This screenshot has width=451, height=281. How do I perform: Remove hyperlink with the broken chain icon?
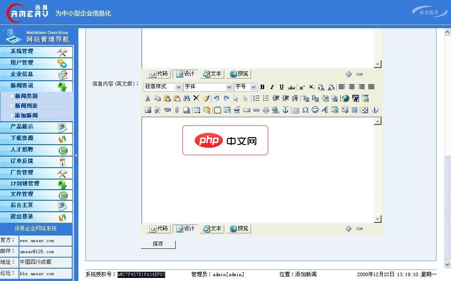266,110
